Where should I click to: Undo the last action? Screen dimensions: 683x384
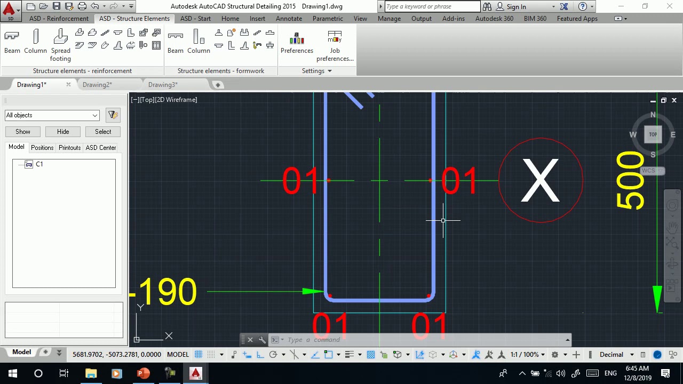tap(95, 6)
